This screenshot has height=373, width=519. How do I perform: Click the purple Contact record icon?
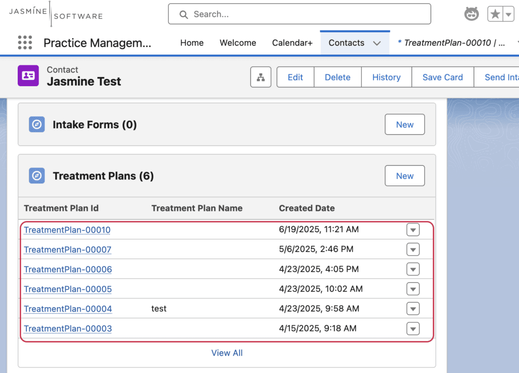pos(28,76)
